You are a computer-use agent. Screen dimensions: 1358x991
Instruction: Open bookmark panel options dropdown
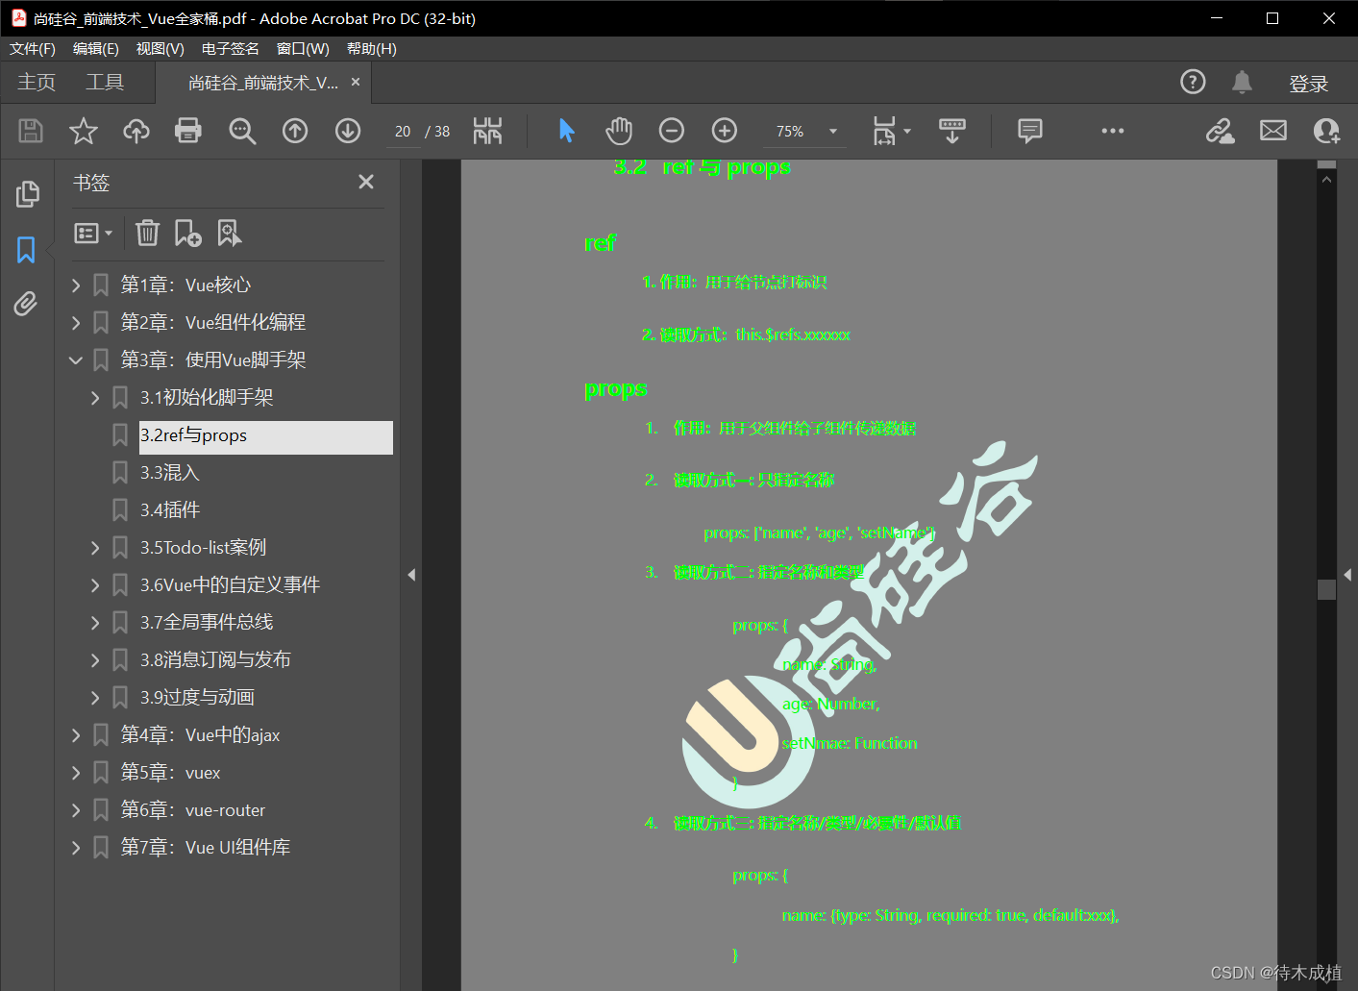[93, 233]
